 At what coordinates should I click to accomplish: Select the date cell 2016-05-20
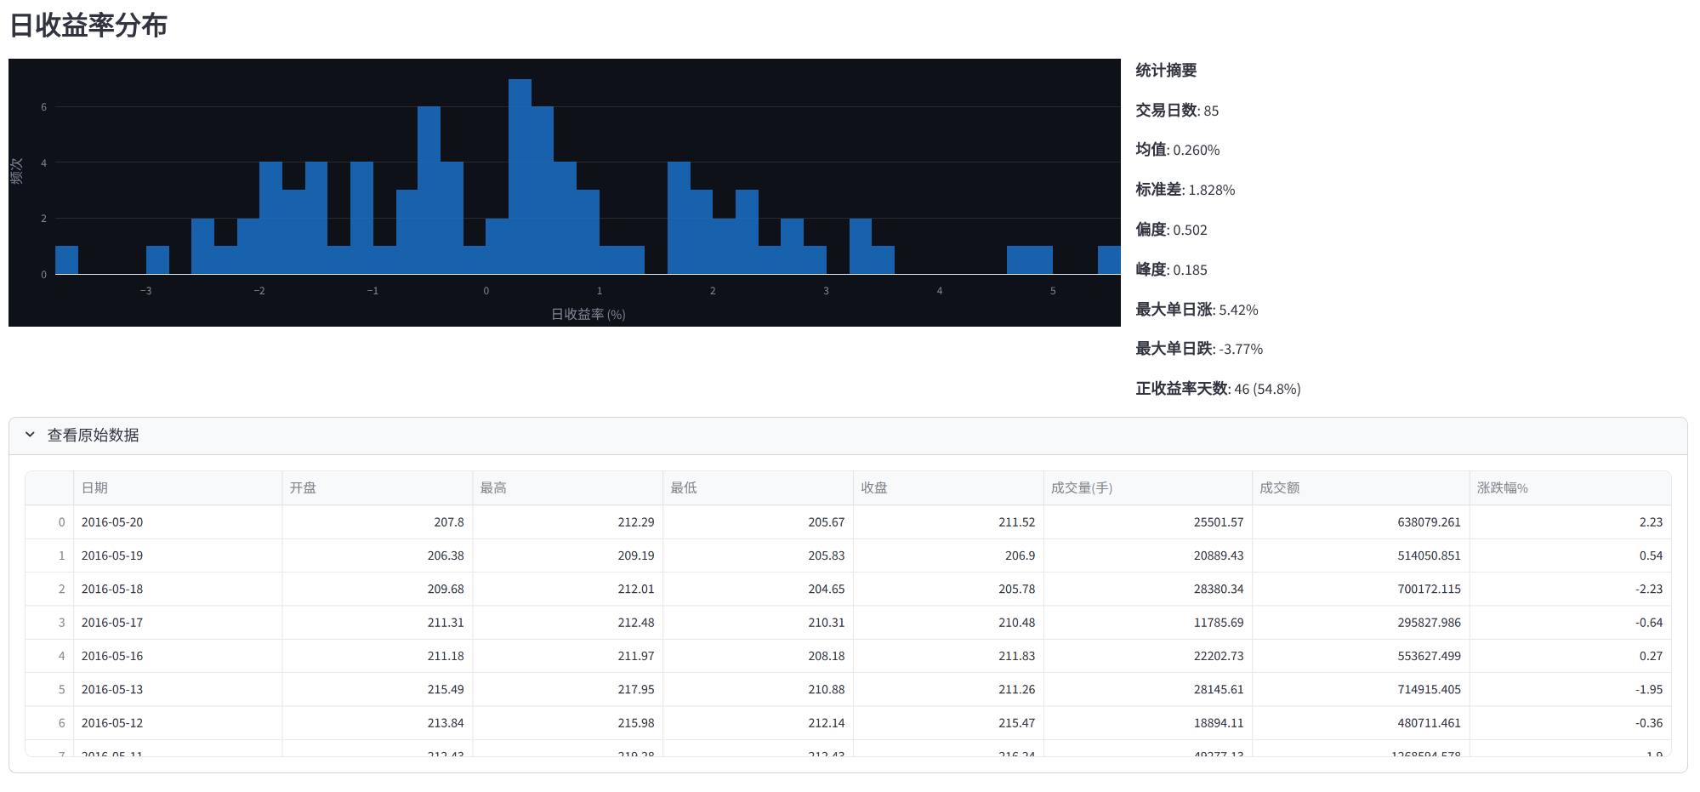tap(112, 522)
